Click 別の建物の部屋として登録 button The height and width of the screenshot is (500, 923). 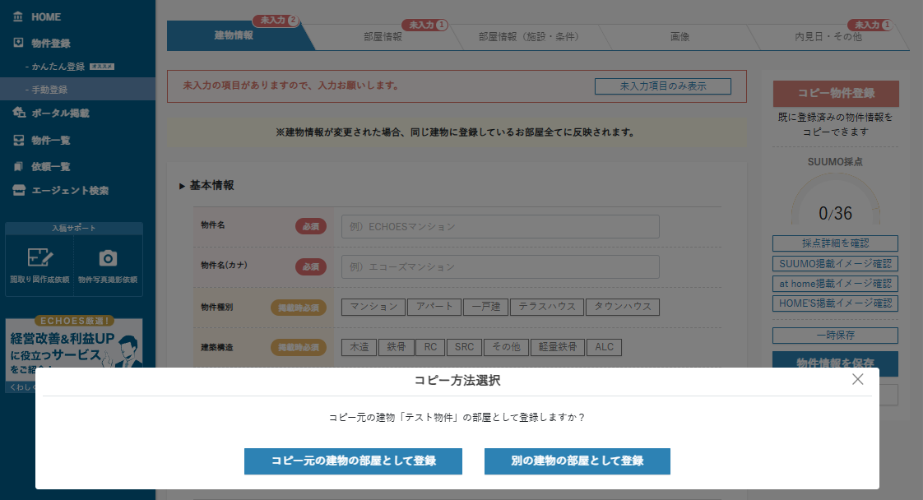point(577,461)
